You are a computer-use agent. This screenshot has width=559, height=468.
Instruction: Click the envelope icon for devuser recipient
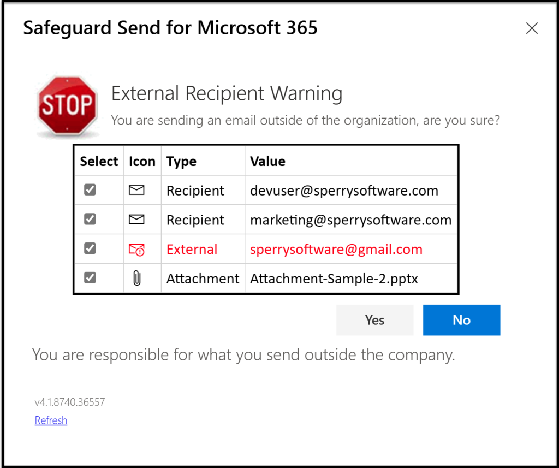pos(136,190)
